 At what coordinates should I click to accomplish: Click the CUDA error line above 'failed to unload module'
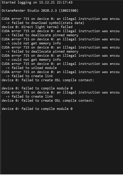click(x=60, y=64)
